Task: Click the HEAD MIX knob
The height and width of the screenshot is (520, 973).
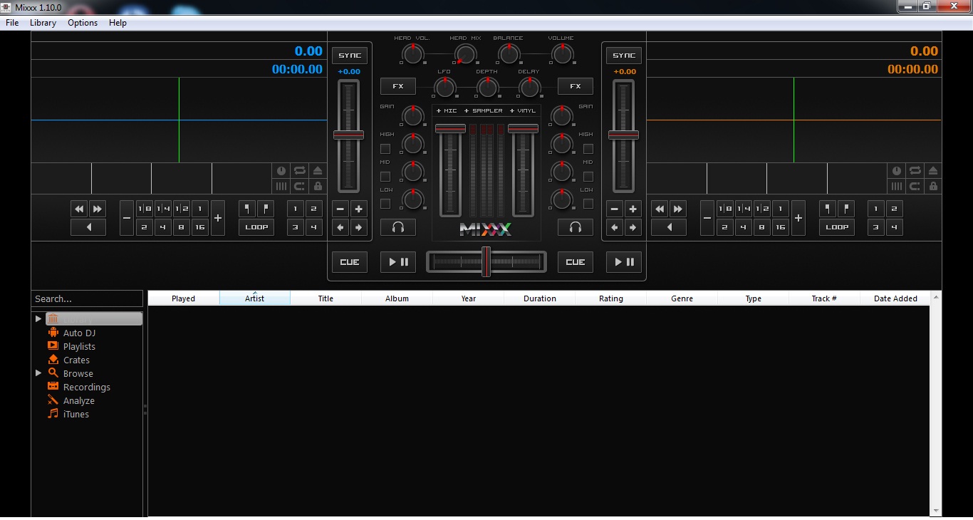Action: click(465, 54)
